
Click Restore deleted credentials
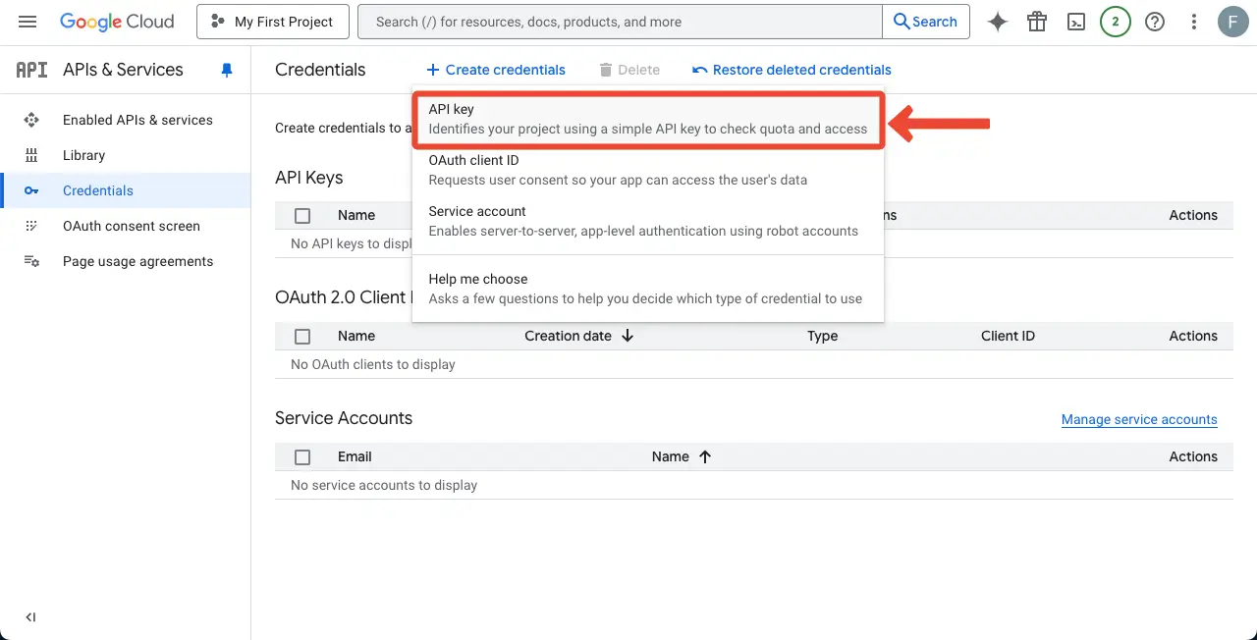click(792, 70)
